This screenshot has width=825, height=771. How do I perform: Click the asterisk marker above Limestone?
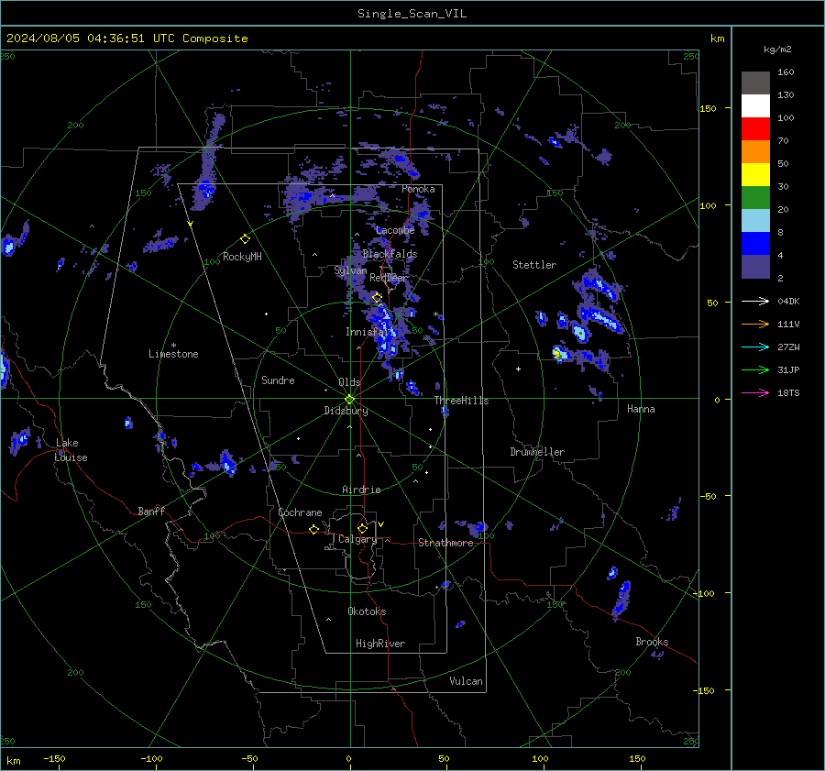tap(173, 346)
